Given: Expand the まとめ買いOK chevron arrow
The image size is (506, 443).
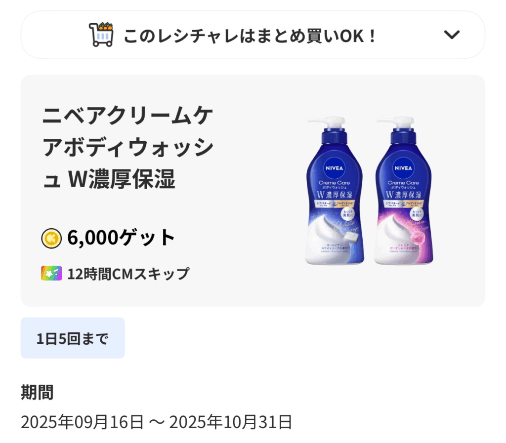Looking at the screenshot, I should 452,35.
